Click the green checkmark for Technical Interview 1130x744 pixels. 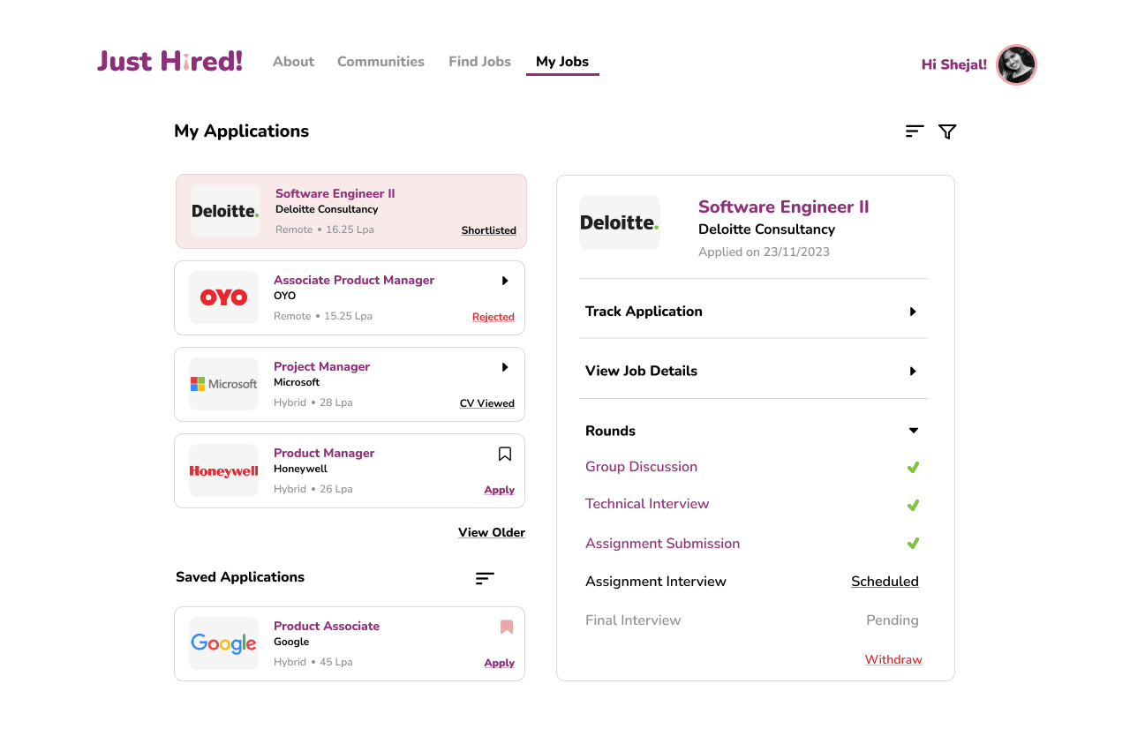coord(914,505)
